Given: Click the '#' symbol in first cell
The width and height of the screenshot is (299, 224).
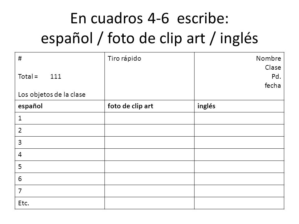Looking at the screenshot, I should 20,58.
